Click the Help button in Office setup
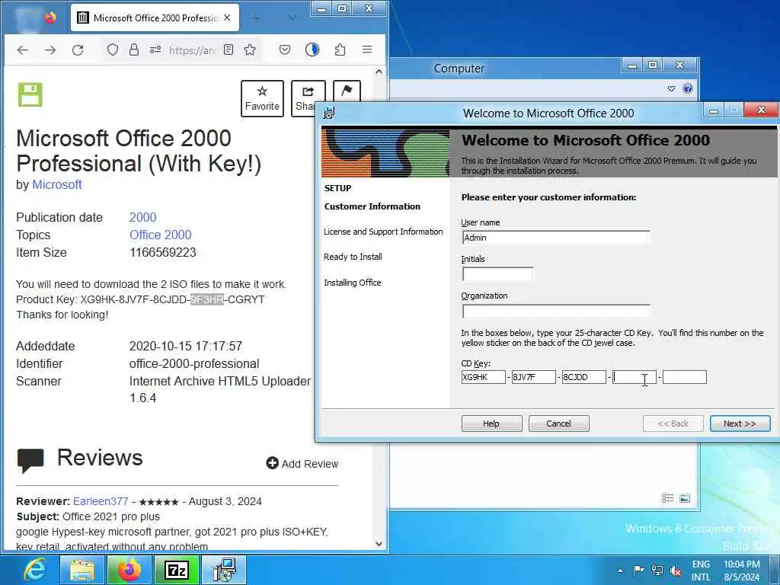This screenshot has height=585, width=780. (491, 424)
